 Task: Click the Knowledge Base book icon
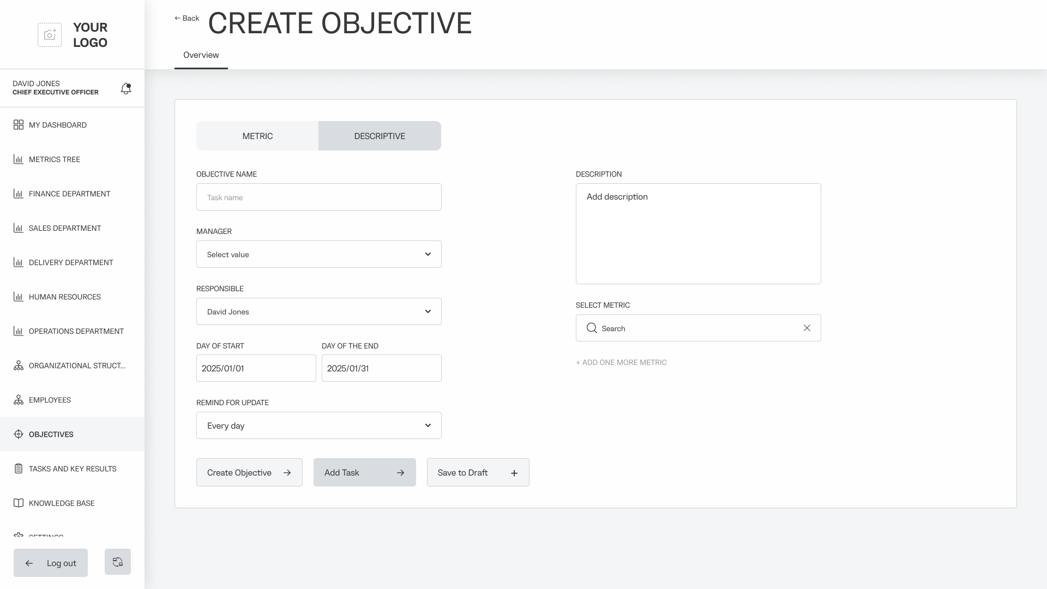click(19, 503)
